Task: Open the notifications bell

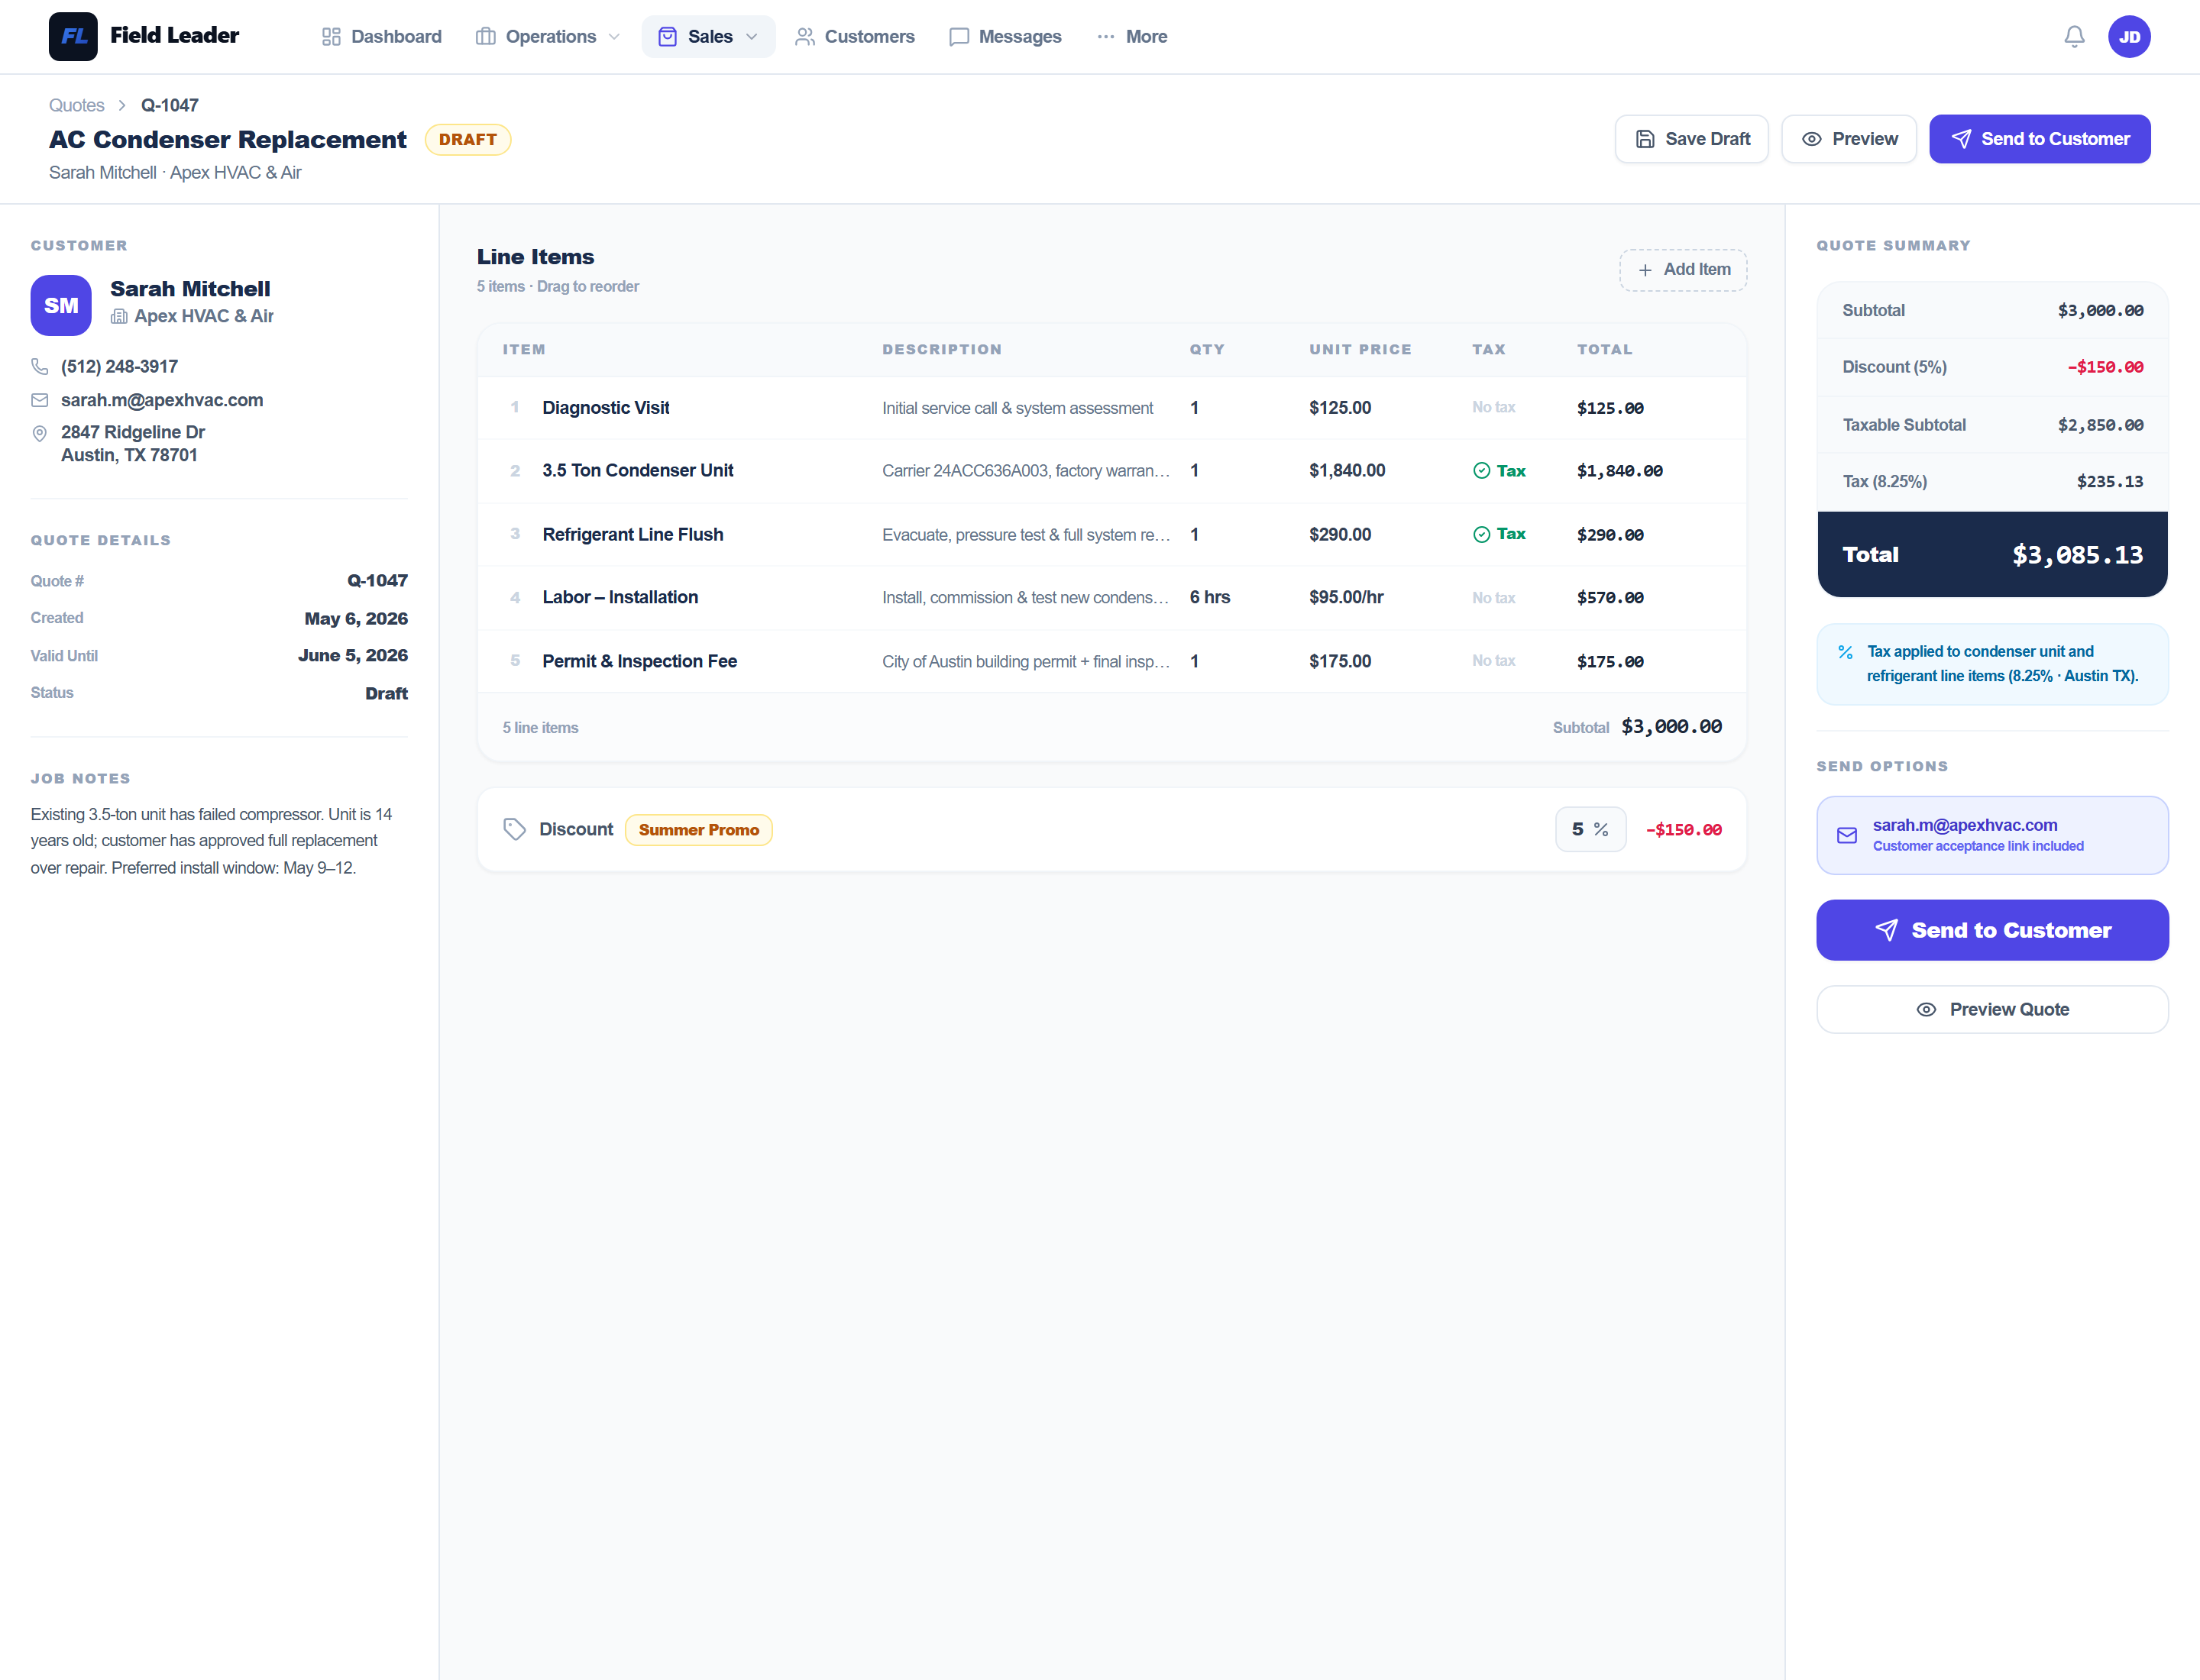Action: click(2074, 37)
